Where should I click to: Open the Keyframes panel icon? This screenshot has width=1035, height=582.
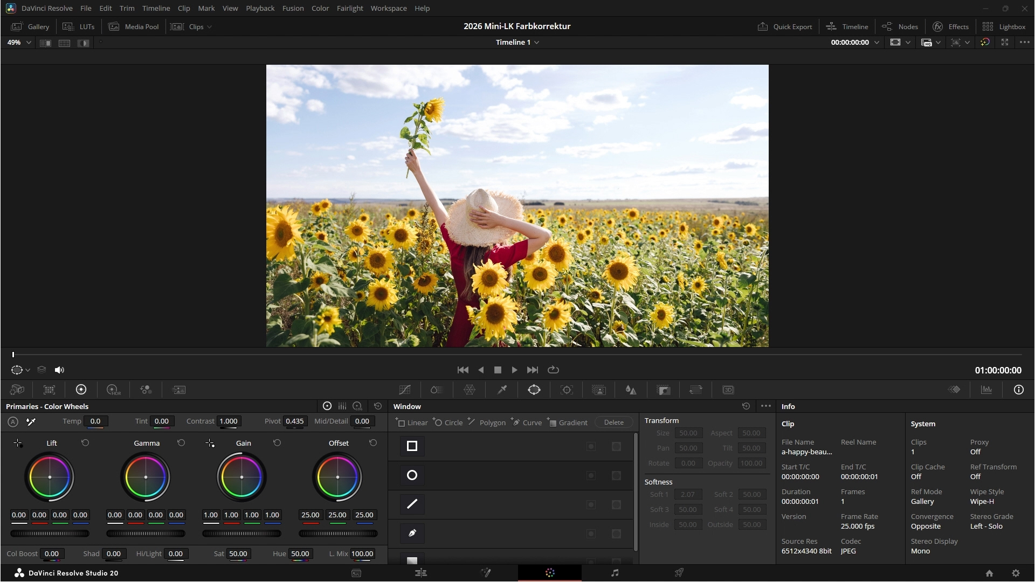click(954, 390)
